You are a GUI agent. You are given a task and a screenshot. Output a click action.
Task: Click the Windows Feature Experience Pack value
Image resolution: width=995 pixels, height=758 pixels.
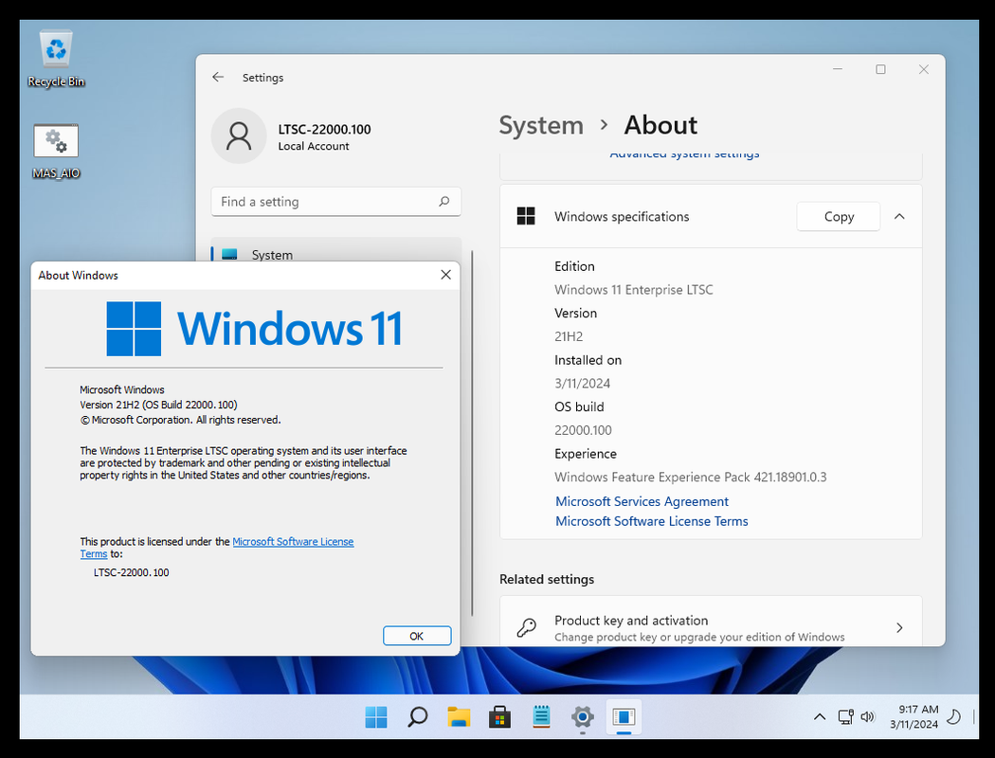click(691, 477)
